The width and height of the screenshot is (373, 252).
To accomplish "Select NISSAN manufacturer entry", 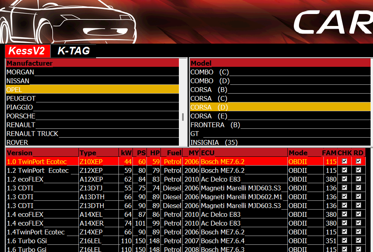I will pyautogui.click(x=18, y=81).
